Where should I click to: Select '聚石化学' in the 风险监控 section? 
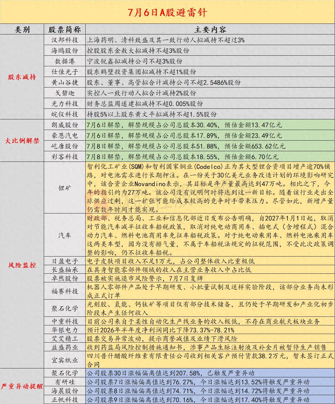[x=65, y=308]
